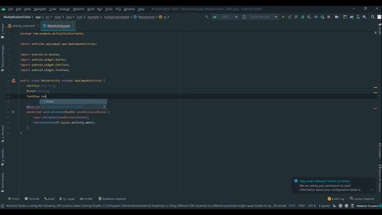Click the JDK location status bar message
The height and width of the screenshot is (215, 382).
click(146, 205)
